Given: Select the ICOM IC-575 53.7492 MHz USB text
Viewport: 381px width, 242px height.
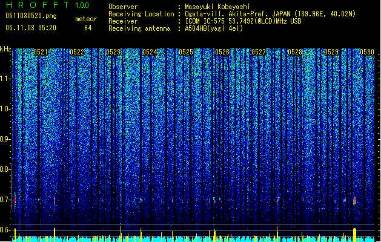Looking at the screenshot, I should pyautogui.click(x=244, y=21).
